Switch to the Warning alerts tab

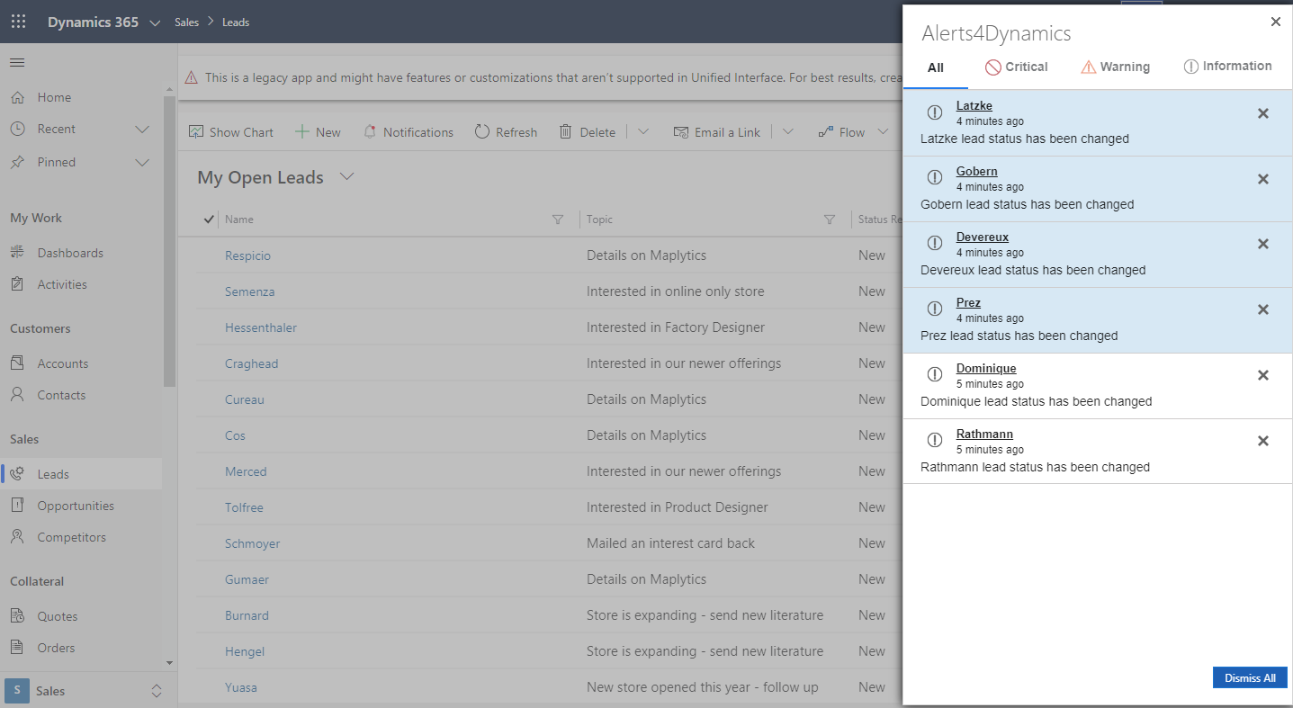click(1115, 67)
